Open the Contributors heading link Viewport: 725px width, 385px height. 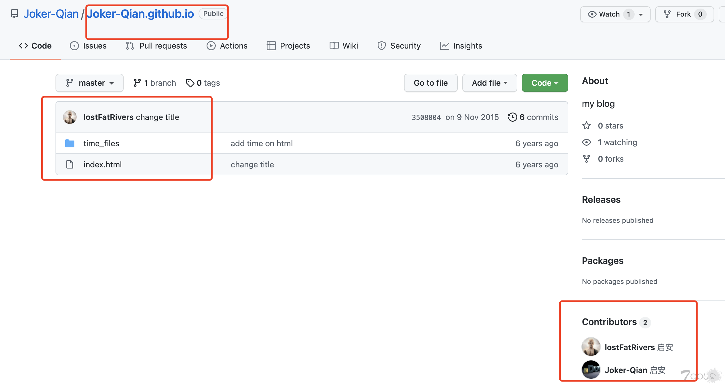pyautogui.click(x=616, y=322)
